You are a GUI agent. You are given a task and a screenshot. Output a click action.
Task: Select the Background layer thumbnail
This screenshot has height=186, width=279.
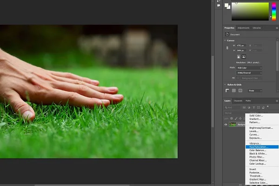(x=232, y=125)
